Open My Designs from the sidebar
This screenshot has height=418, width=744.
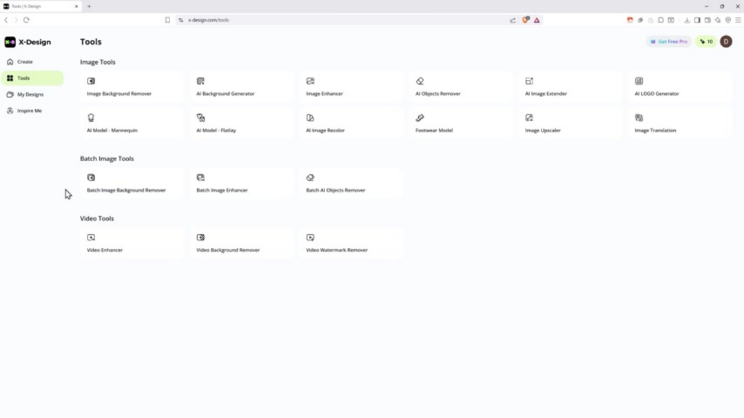point(30,94)
